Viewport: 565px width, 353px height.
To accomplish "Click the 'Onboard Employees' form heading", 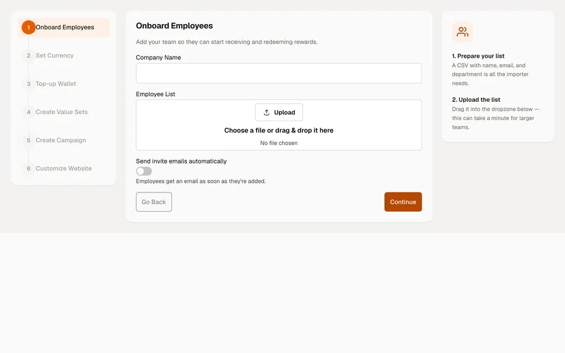I will point(174,26).
